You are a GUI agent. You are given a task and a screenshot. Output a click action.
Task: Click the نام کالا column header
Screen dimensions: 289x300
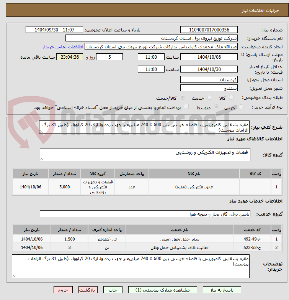coord(194,174)
